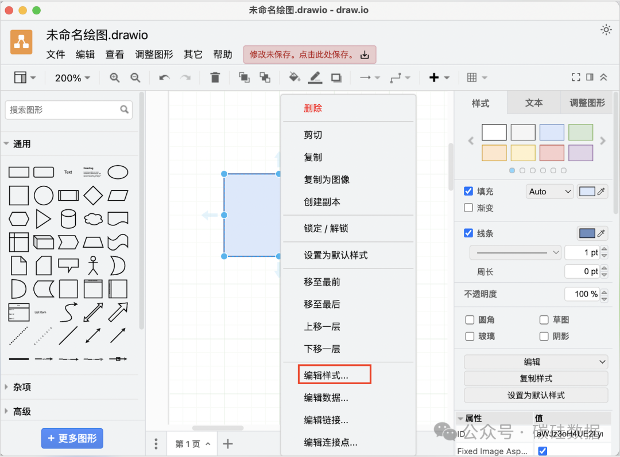
Task: Select the actor stick figure shape
Action: click(x=93, y=264)
